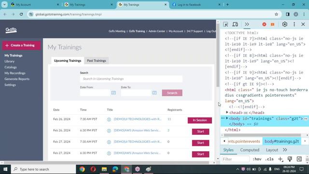The width and height of the screenshot is (309, 174).
Task: Click the pink Search button
Action: click(x=172, y=93)
